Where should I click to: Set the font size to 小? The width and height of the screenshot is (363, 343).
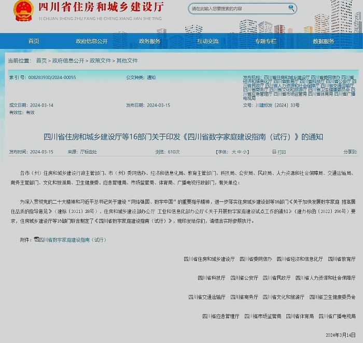[244, 152]
